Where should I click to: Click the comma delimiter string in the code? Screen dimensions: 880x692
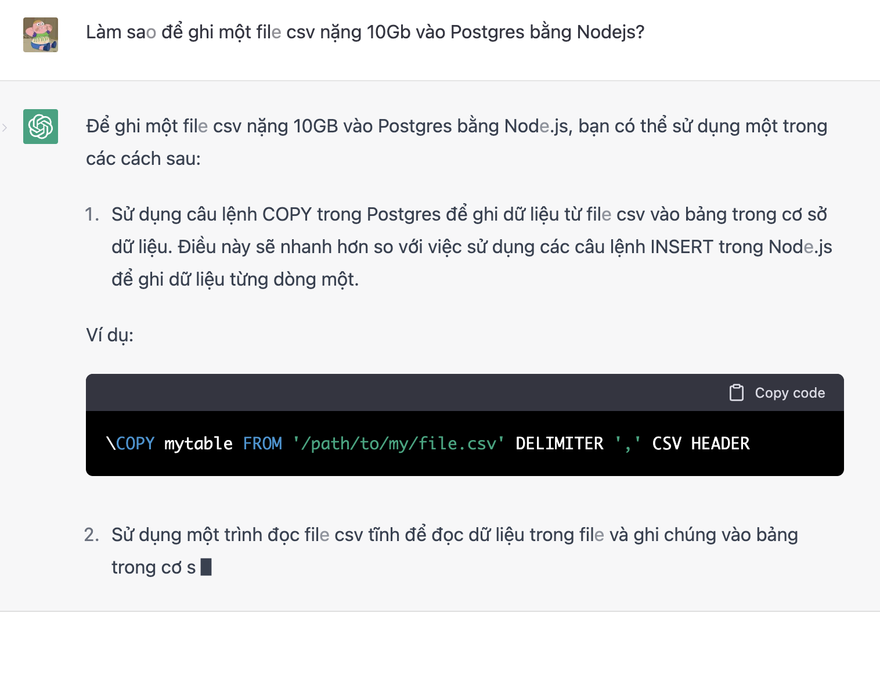(628, 443)
